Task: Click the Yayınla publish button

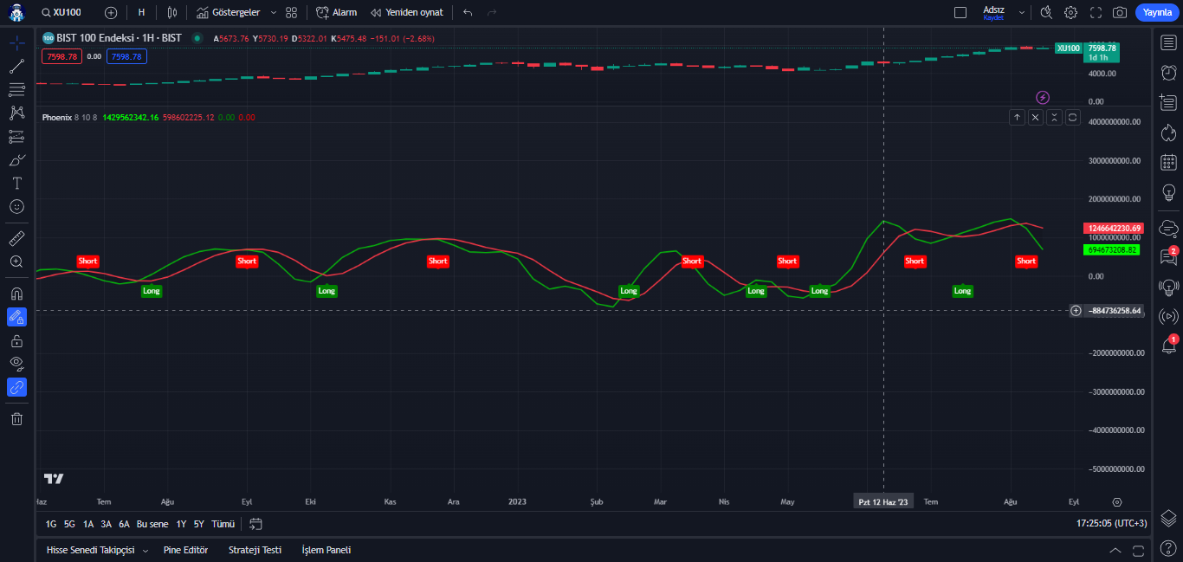Action: pos(1157,12)
